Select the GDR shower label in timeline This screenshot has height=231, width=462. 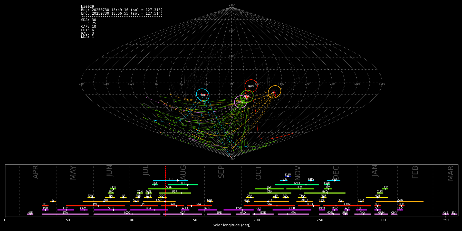pyautogui.click(x=162, y=196)
